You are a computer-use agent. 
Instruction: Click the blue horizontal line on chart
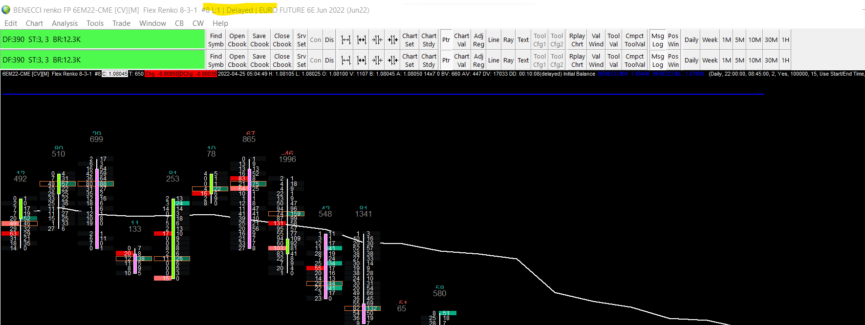[383, 94]
